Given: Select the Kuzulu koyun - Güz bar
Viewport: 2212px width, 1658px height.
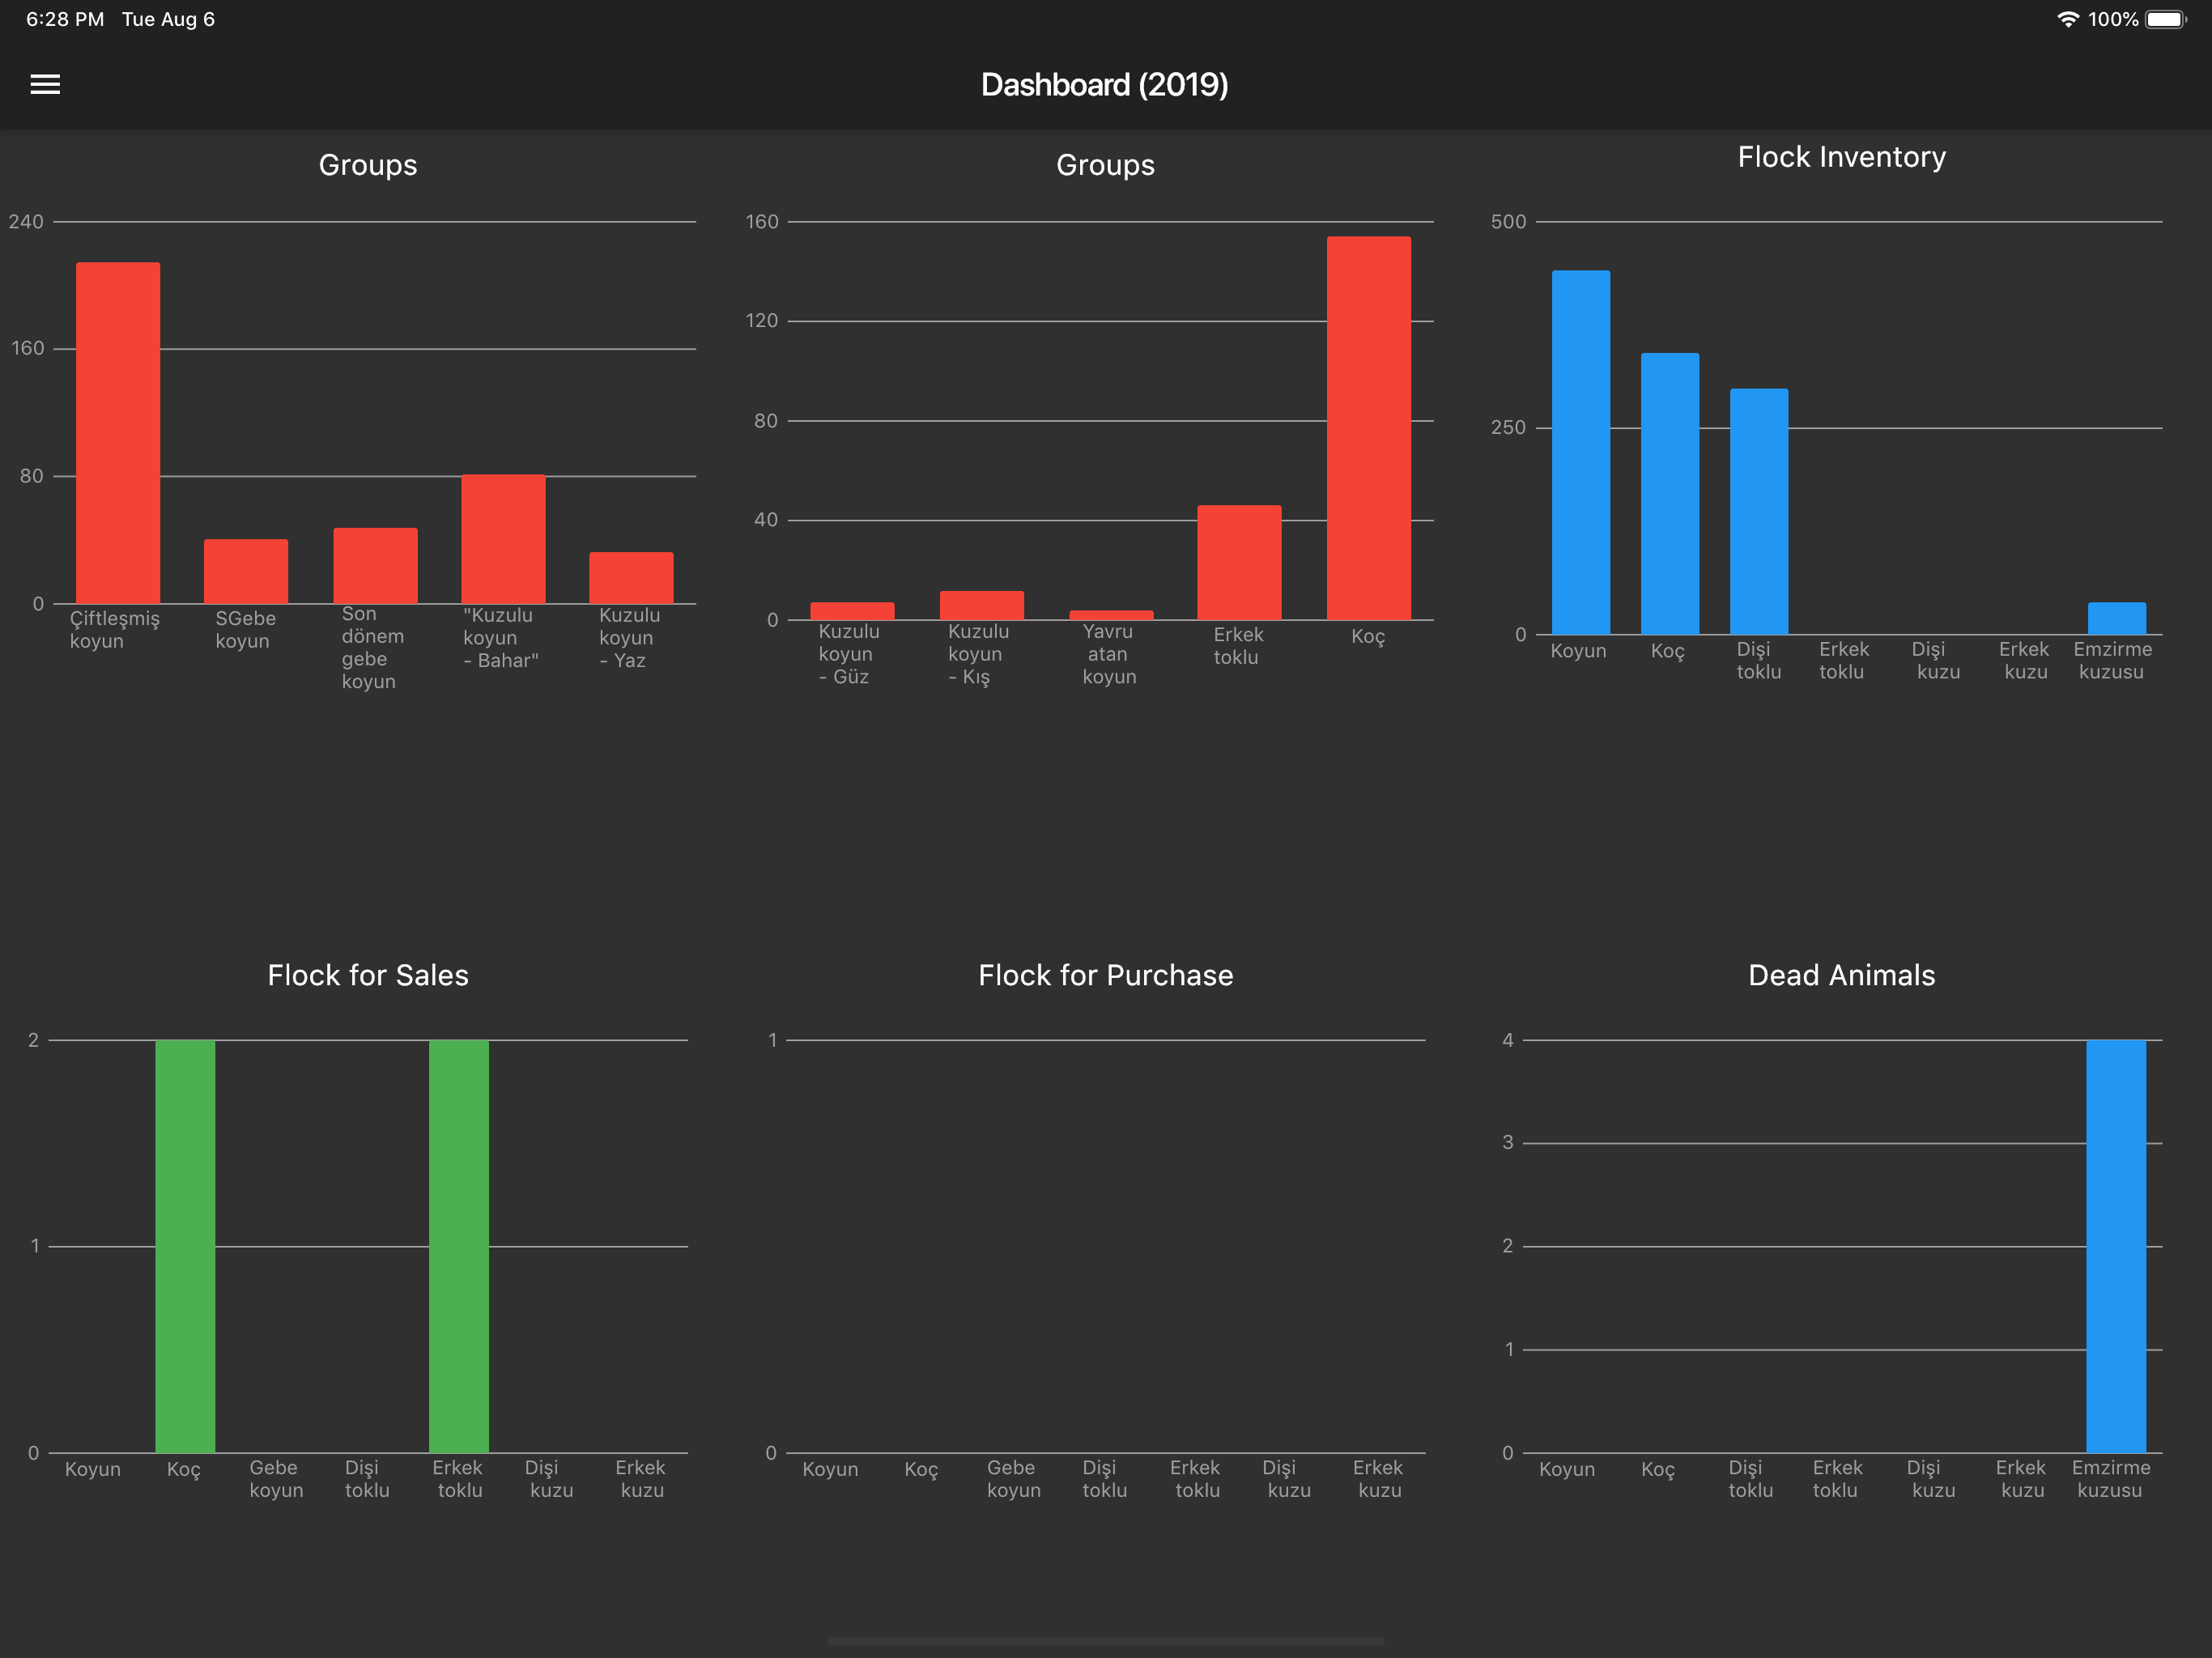Looking at the screenshot, I should pyautogui.click(x=852, y=611).
